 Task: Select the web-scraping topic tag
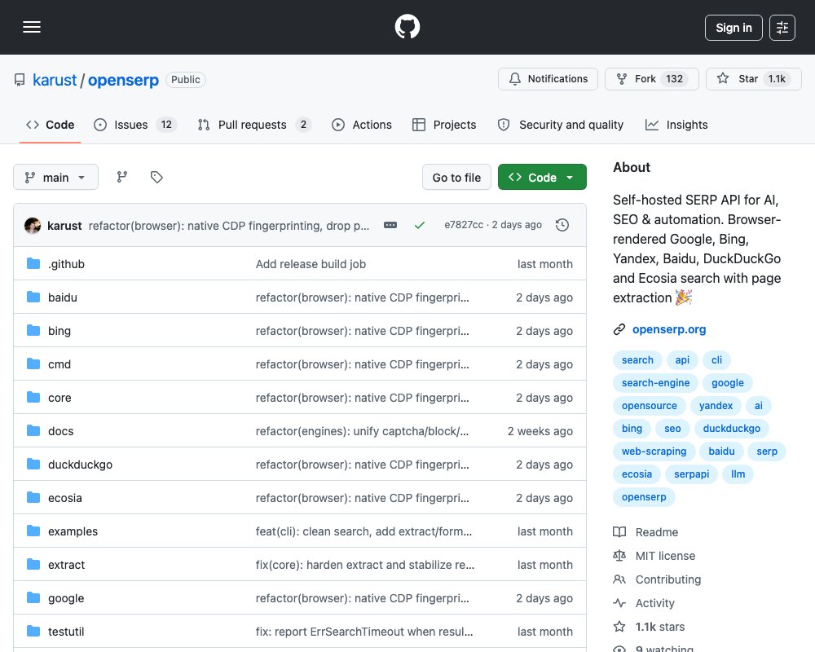654,452
